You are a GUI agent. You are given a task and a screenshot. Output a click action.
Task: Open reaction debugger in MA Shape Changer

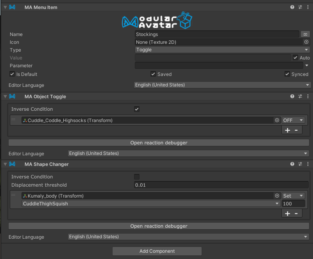click(159, 226)
